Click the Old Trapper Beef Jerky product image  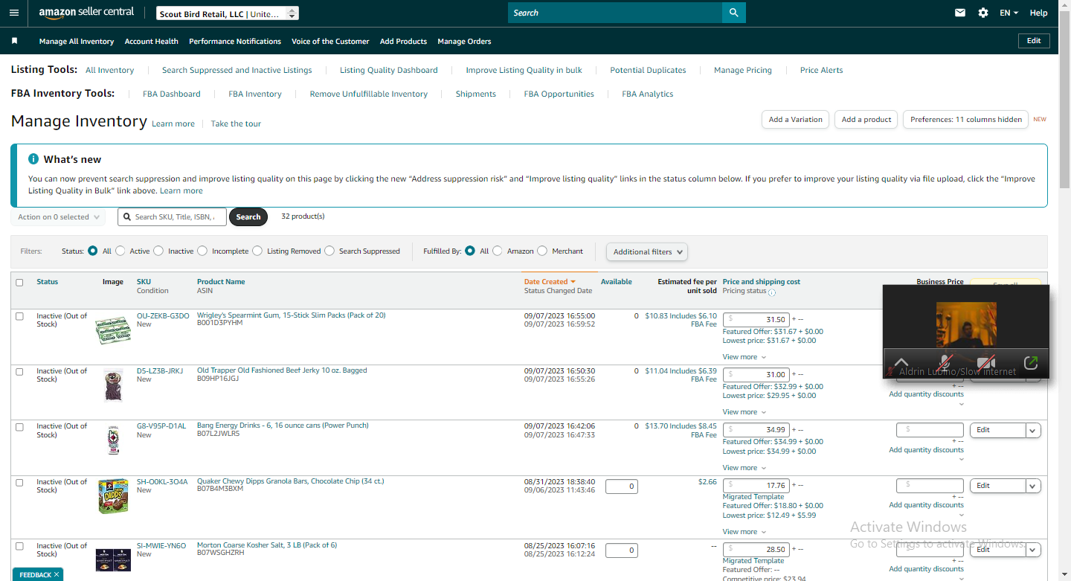113,385
